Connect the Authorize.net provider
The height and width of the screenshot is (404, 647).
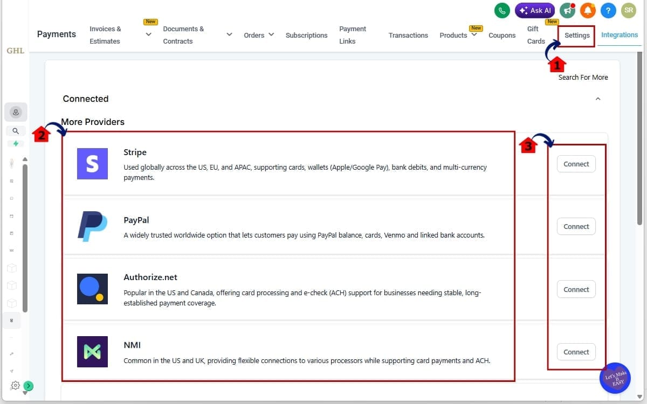pos(576,289)
